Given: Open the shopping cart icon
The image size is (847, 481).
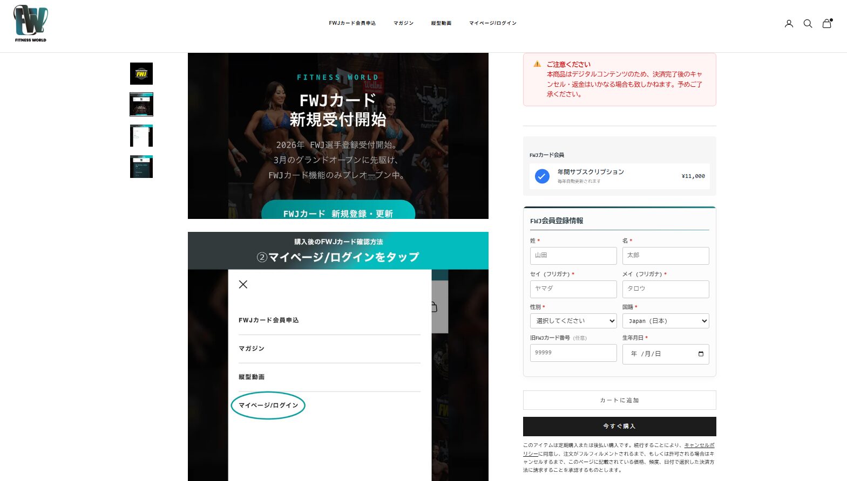Looking at the screenshot, I should (826, 24).
